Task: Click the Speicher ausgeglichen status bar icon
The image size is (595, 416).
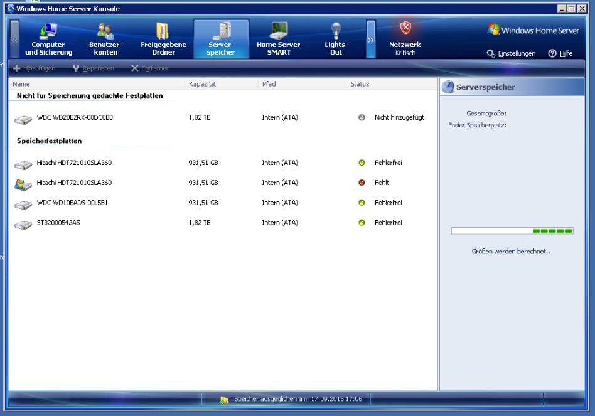Action: click(x=224, y=400)
